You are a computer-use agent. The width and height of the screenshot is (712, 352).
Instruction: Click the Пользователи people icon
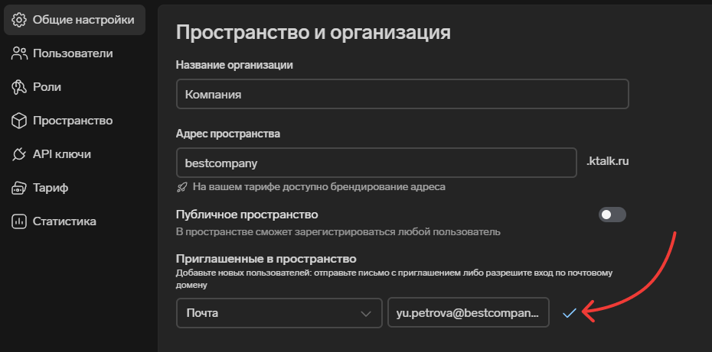[x=20, y=53]
